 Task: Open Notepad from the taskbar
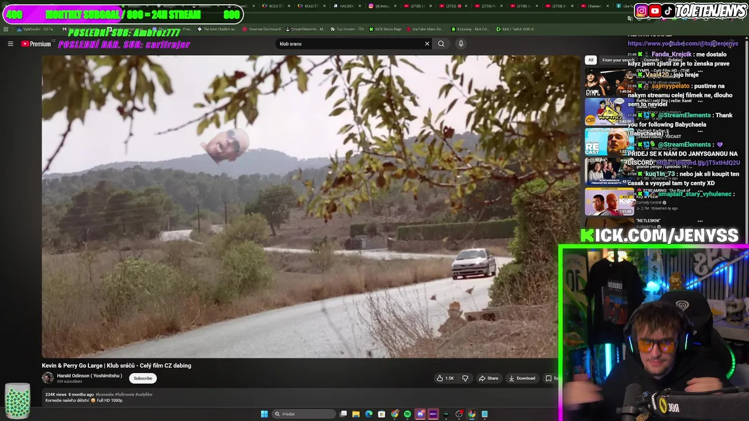point(485,414)
